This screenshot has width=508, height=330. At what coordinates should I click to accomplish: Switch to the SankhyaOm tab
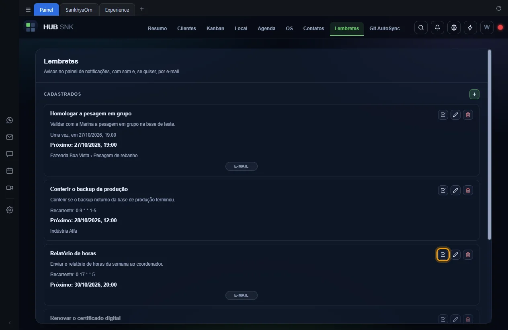pyautogui.click(x=79, y=10)
